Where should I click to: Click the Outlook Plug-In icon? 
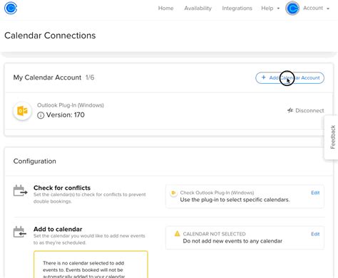tap(22, 111)
